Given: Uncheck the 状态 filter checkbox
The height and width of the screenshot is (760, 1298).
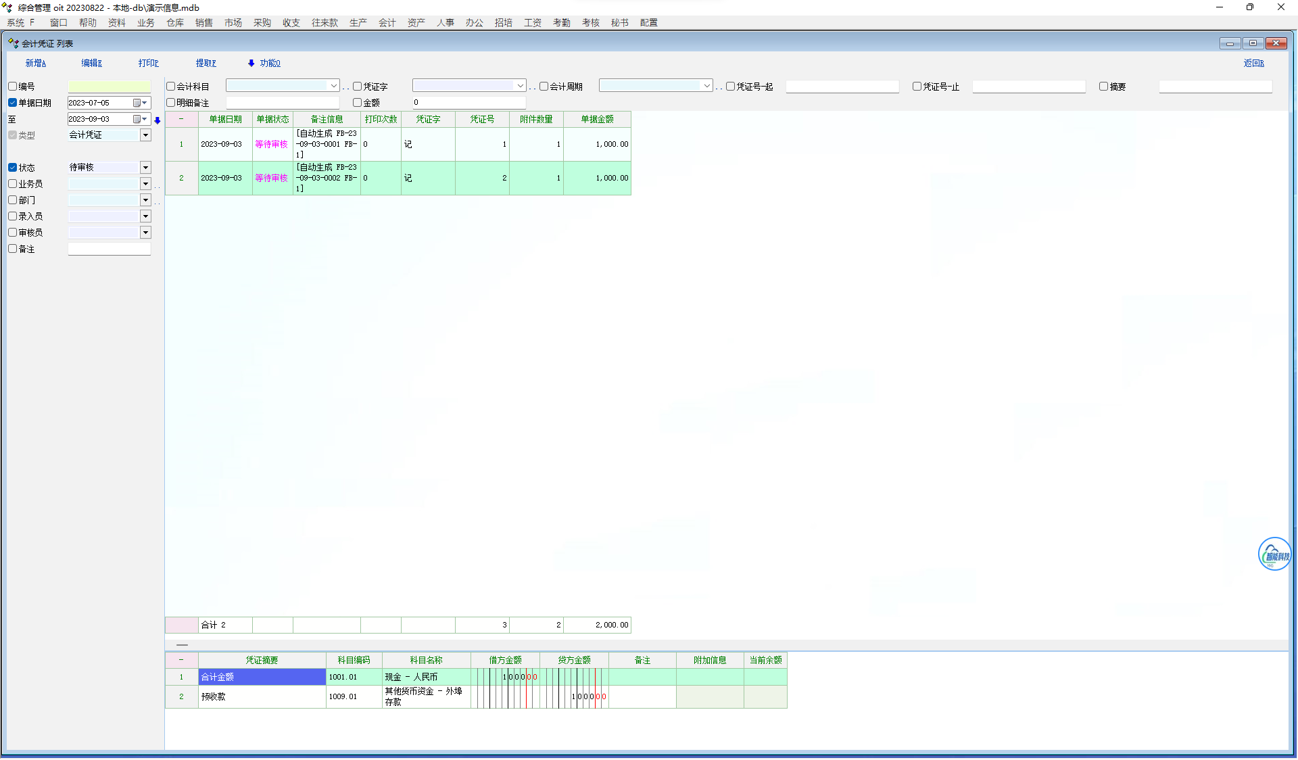Looking at the screenshot, I should click(x=13, y=168).
